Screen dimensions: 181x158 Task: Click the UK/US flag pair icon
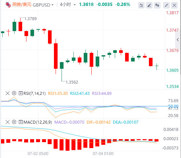8,5
